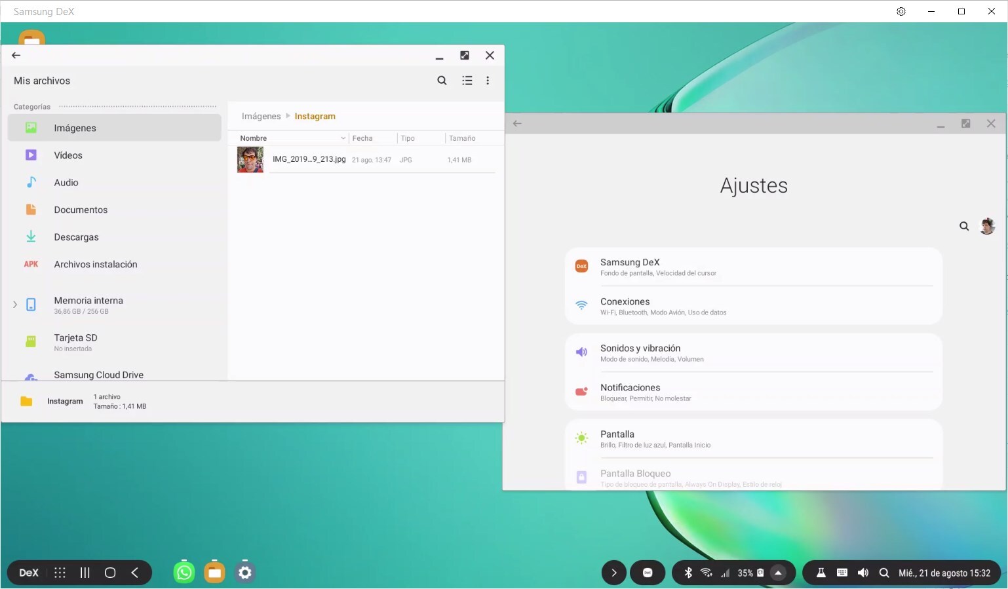
Task: Open Settings gear on the taskbar
Action: (245, 573)
